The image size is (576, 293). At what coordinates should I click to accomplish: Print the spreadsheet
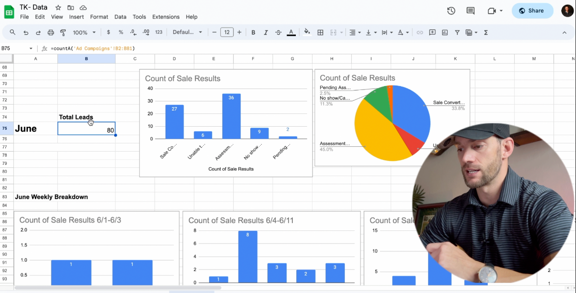pos(51,32)
